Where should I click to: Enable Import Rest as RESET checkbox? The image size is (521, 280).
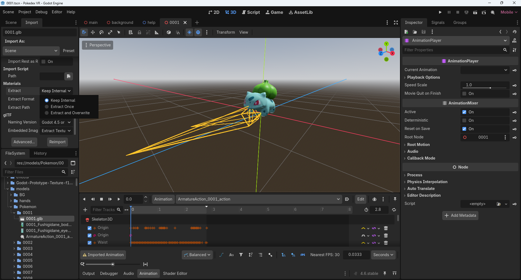(43, 62)
